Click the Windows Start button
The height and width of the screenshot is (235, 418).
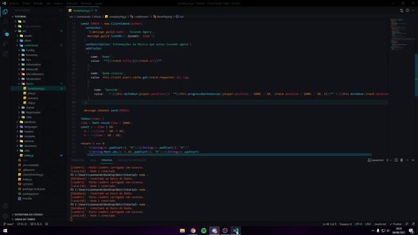coord(5,230)
